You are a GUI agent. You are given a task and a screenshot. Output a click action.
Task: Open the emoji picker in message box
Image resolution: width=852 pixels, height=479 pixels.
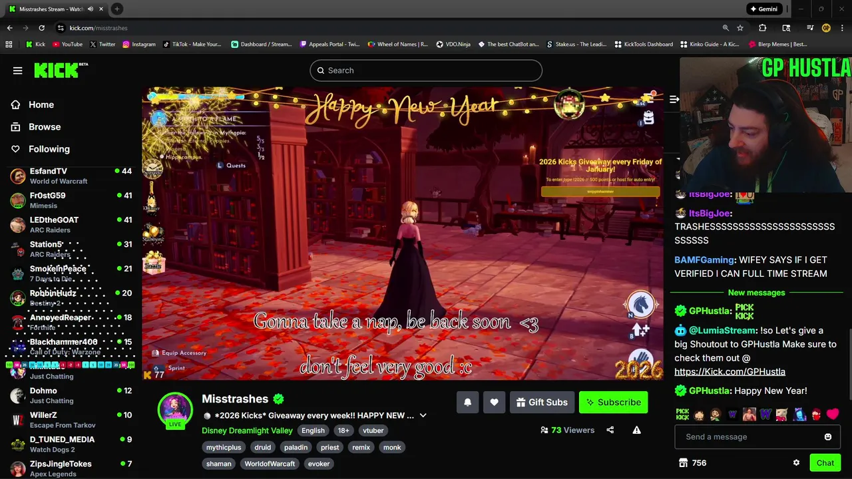(x=828, y=437)
